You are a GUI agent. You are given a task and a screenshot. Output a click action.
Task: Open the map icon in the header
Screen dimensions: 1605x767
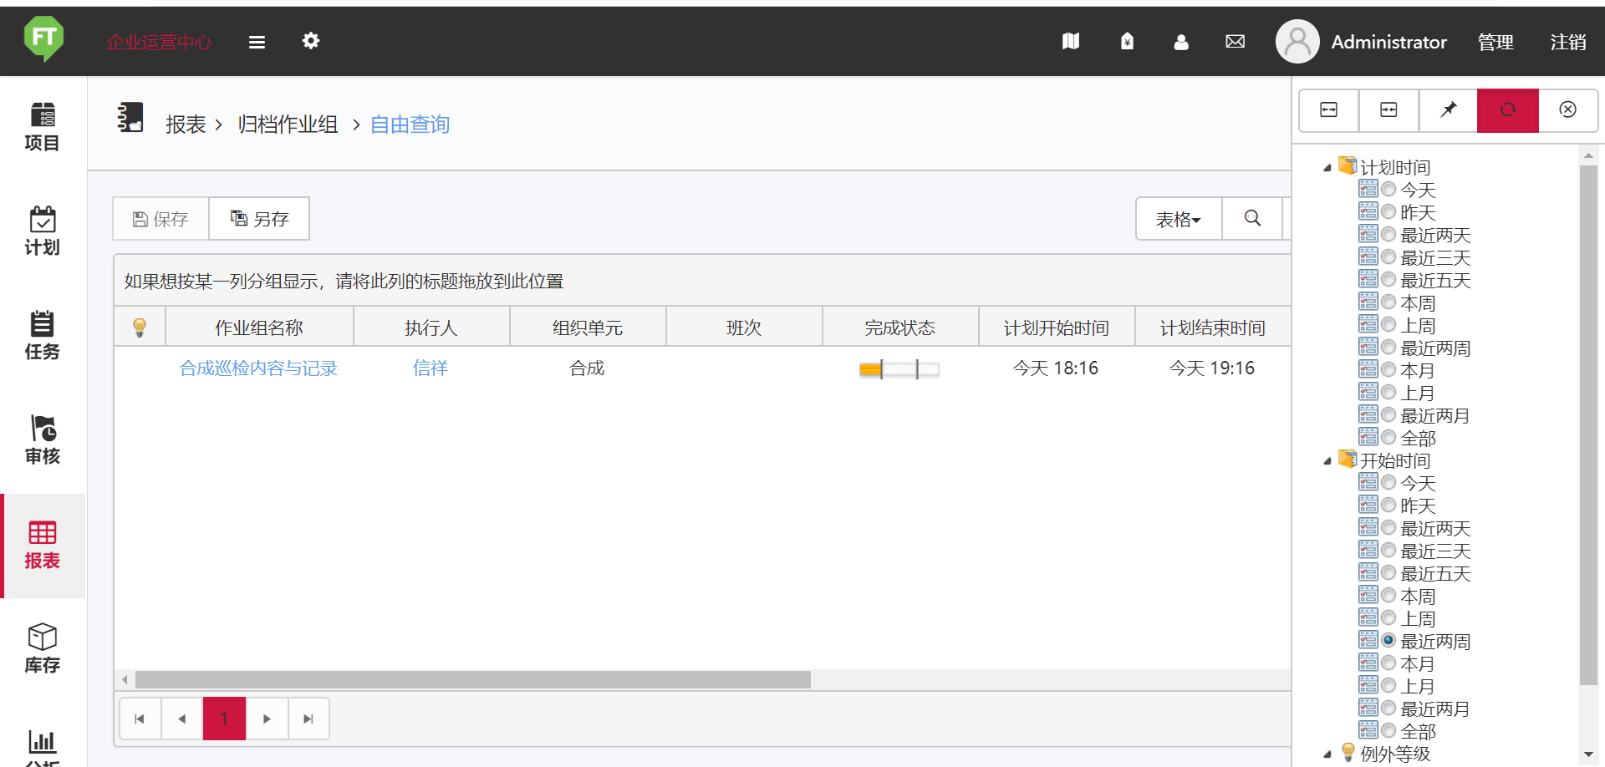click(x=1071, y=42)
